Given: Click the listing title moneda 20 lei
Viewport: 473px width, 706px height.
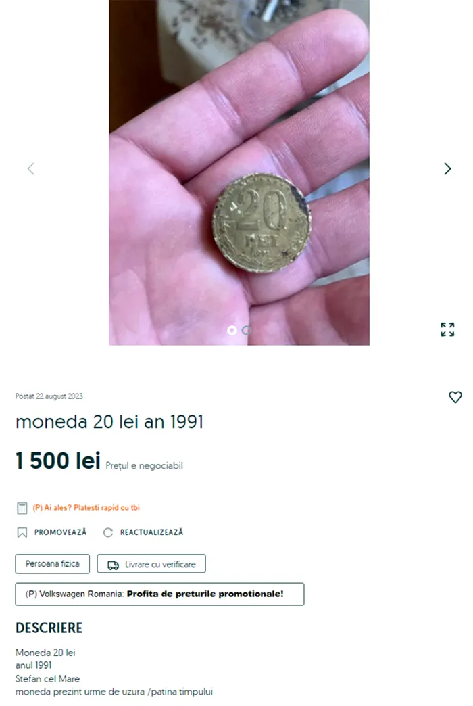Looking at the screenshot, I should [x=109, y=422].
